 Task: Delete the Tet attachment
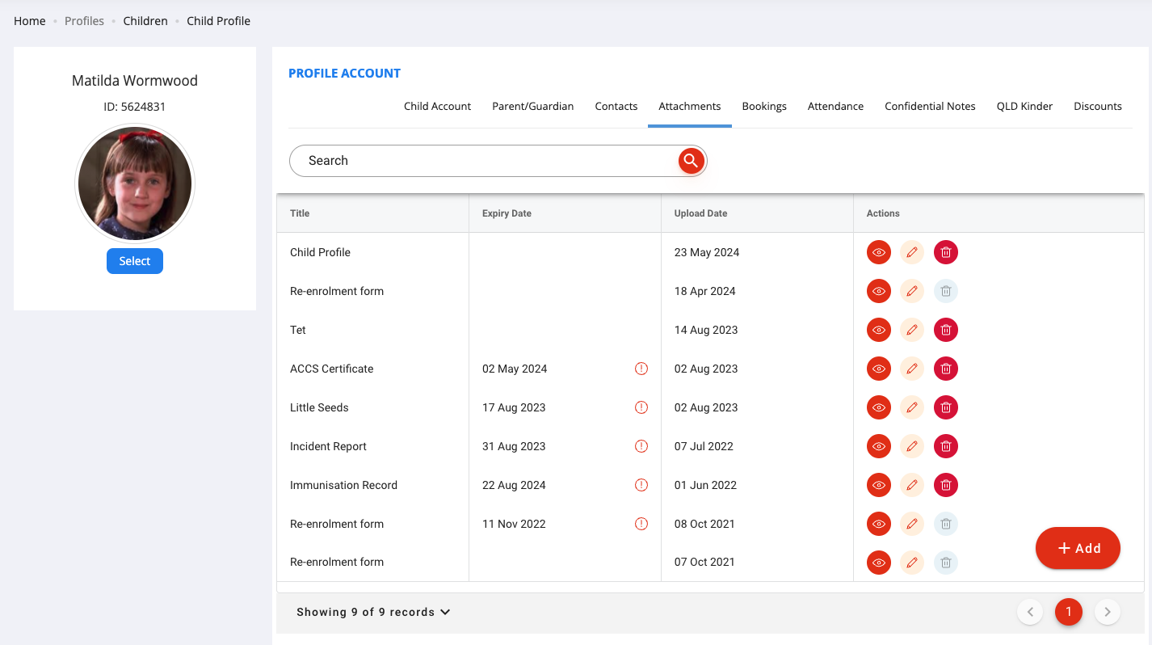946,330
